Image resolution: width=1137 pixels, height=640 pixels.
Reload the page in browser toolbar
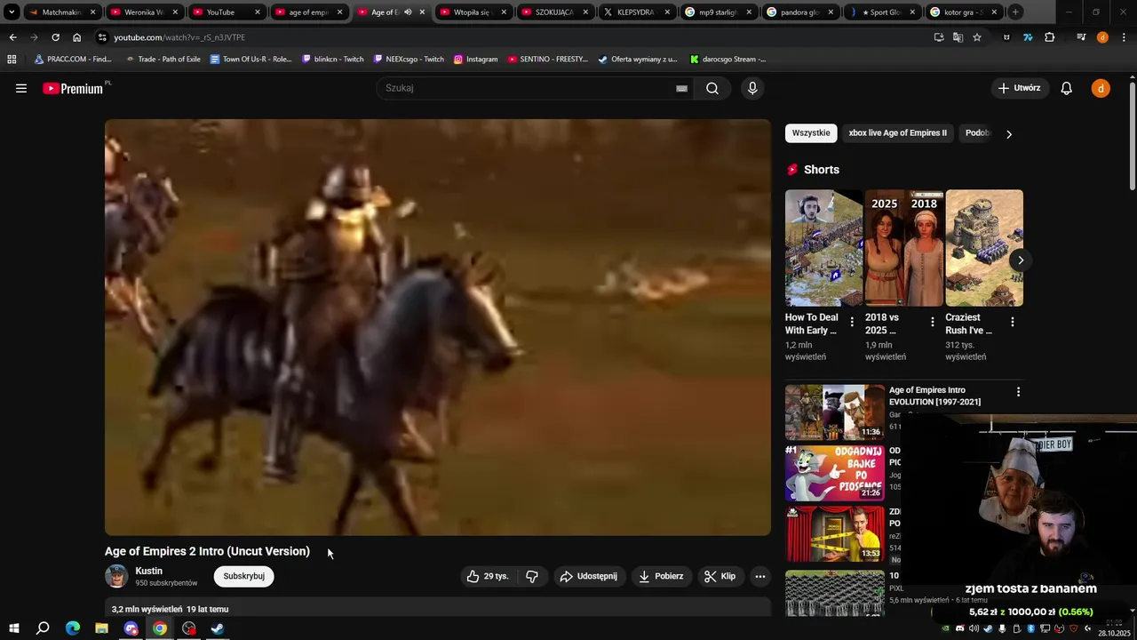point(55,37)
